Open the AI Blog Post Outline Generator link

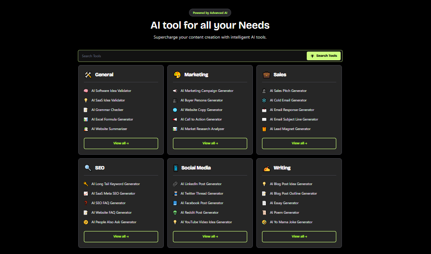click(293, 194)
